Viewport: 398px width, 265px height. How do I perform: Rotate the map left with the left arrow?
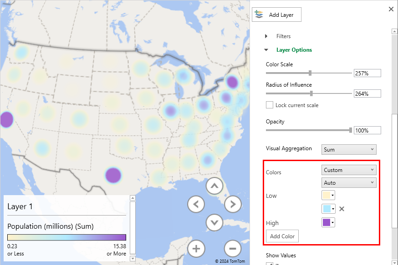pos(196,204)
